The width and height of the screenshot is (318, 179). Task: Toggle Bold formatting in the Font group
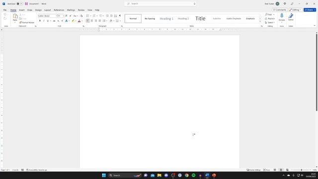[x=40, y=21]
